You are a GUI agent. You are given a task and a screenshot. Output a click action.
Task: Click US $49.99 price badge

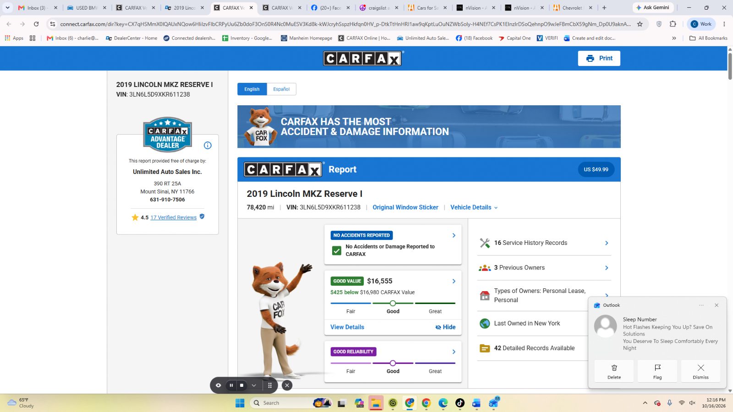click(x=596, y=169)
